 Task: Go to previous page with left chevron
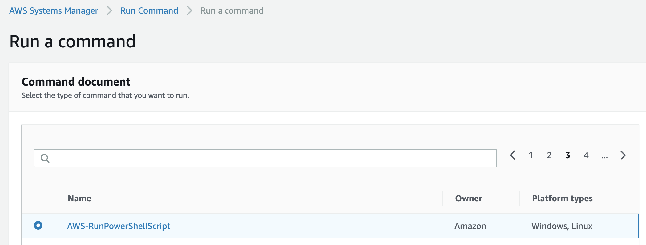tap(512, 155)
